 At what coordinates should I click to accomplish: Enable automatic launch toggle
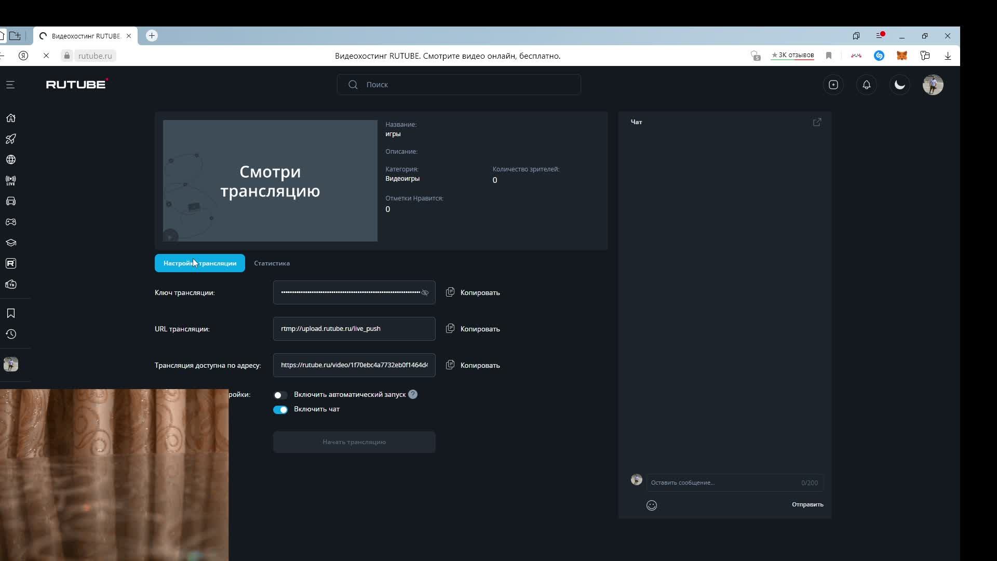pyautogui.click(x=280, y=395)
